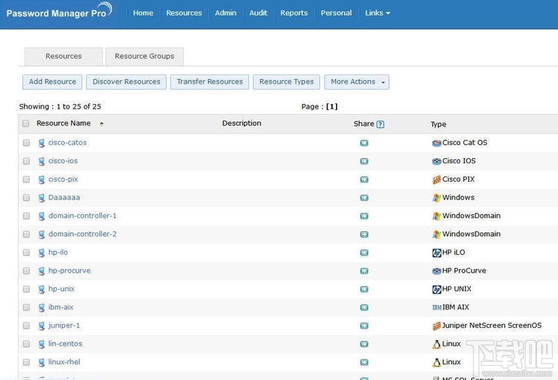Go to the Home menu
Screen dimensions: 558x380
pyautogui.click(x=143, y=13)
